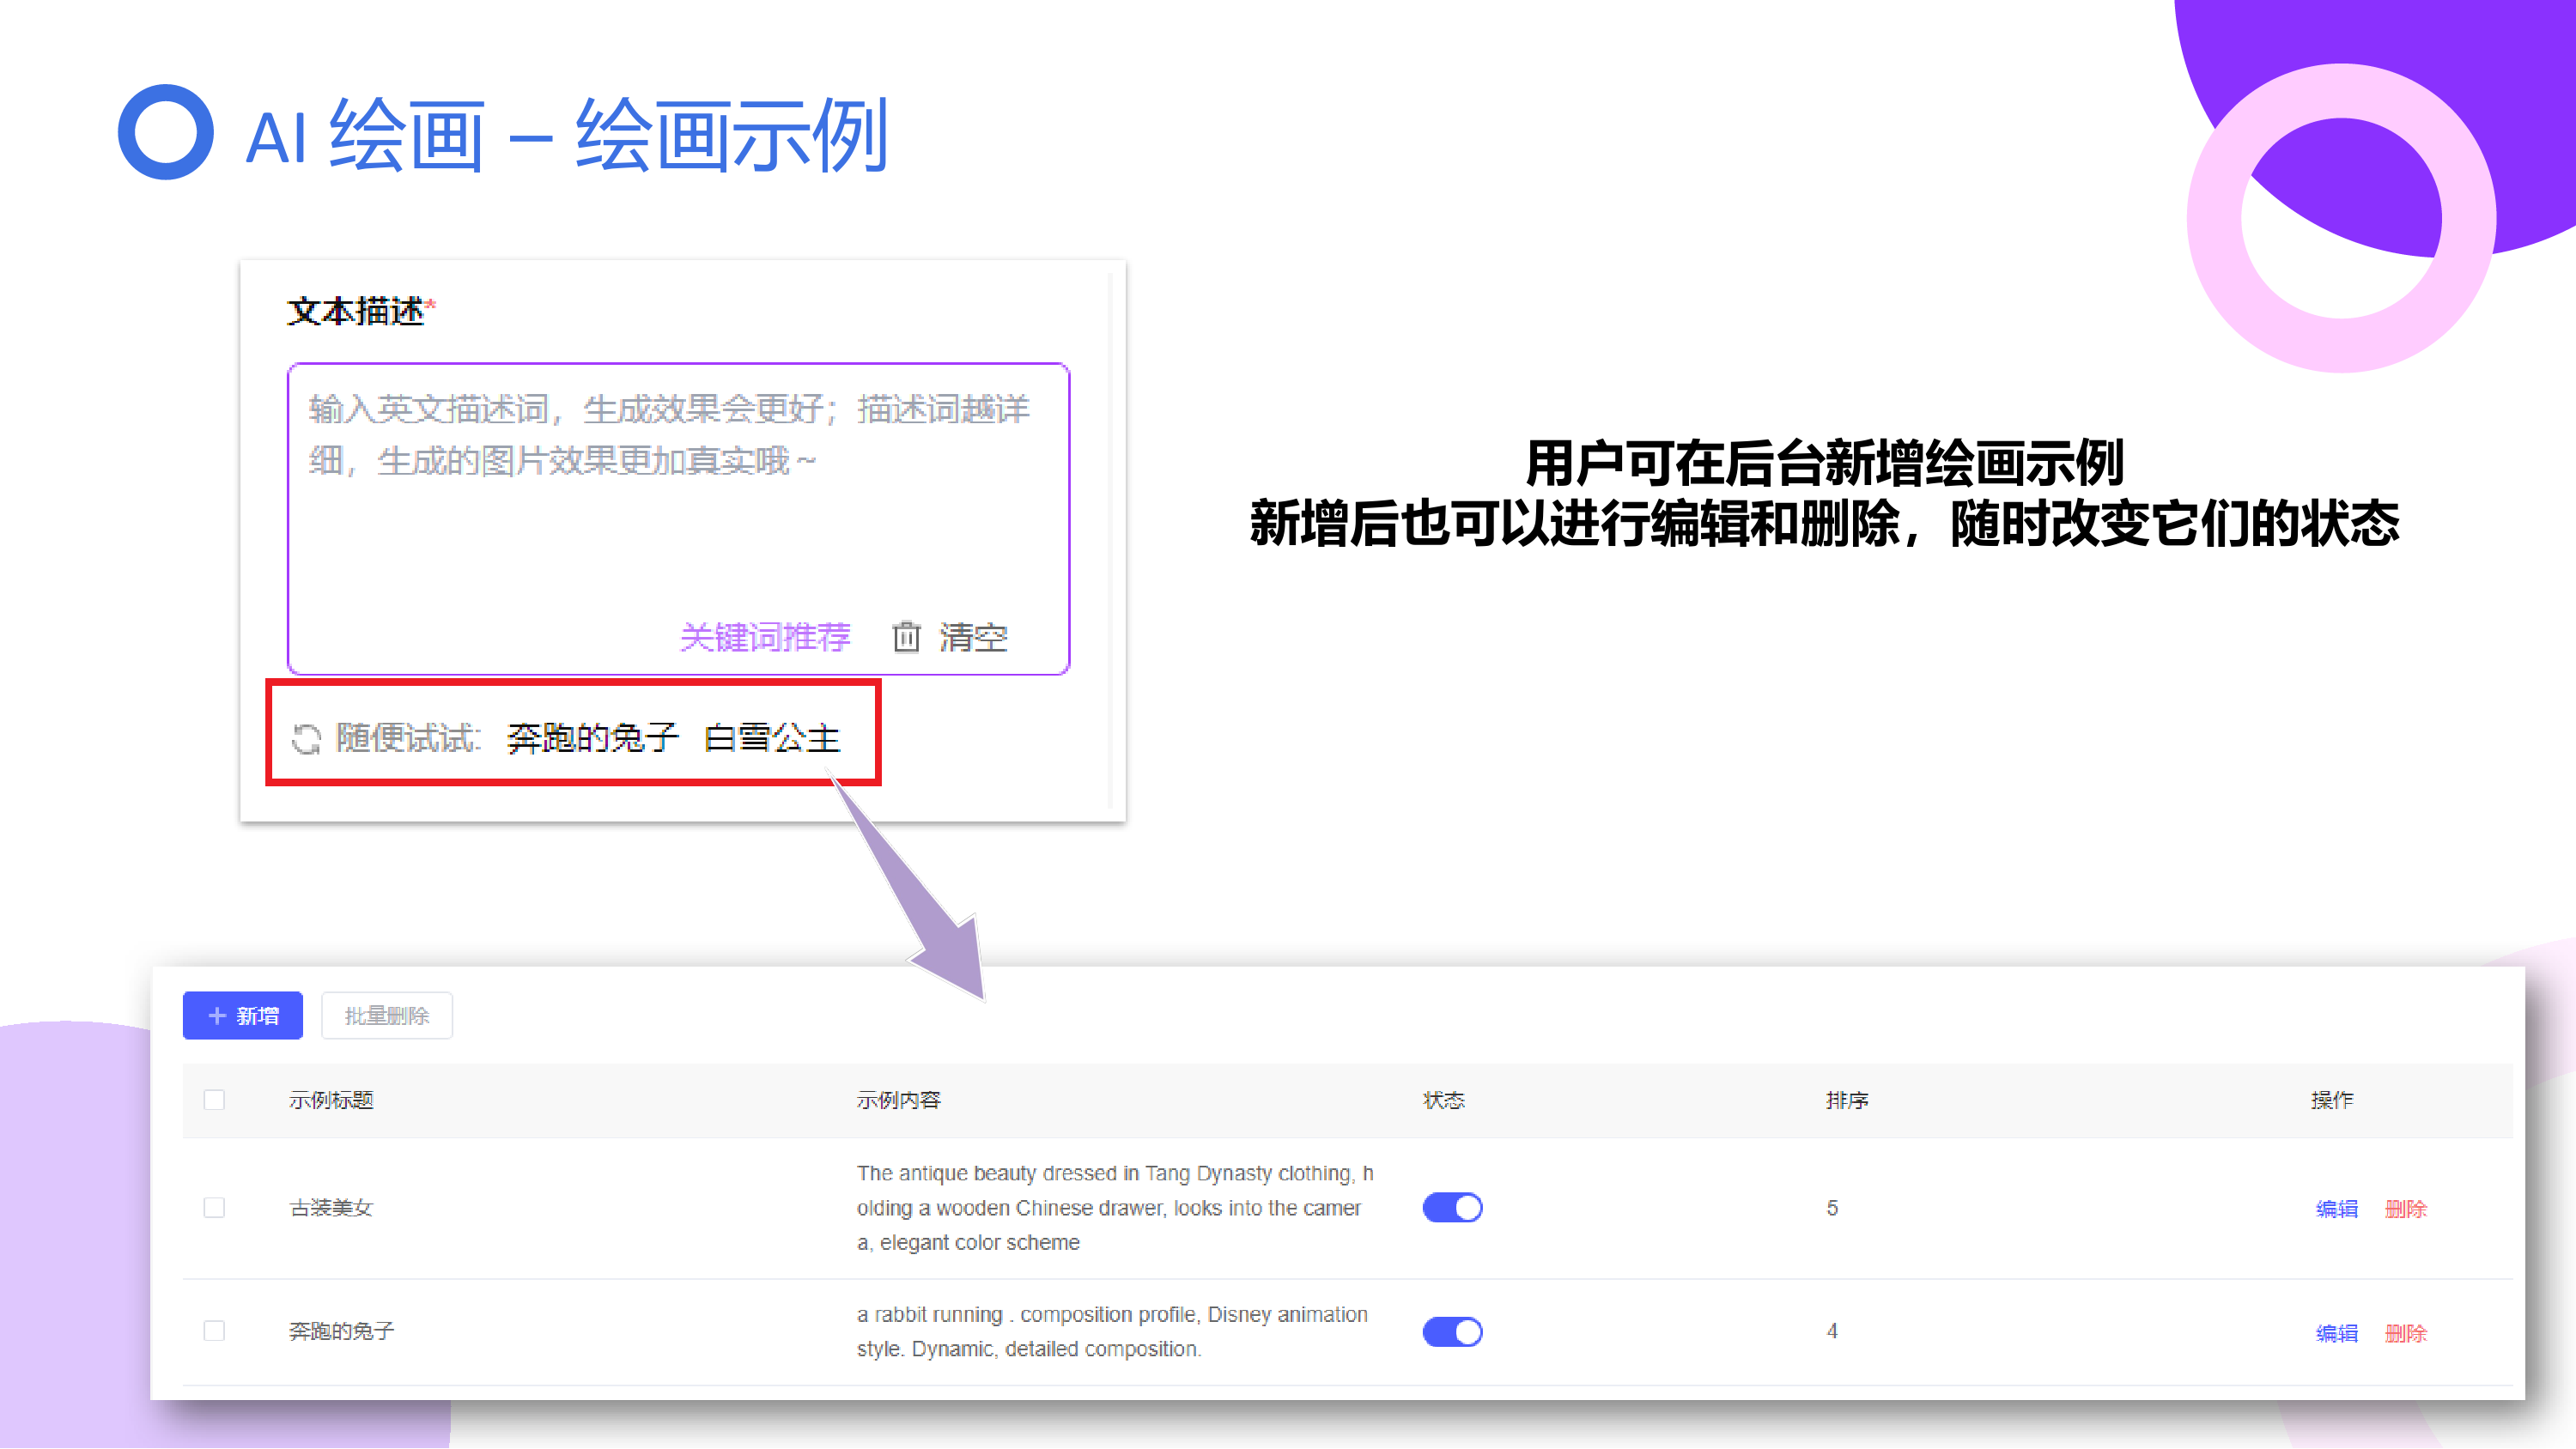
Task: Click 编辑 for the 奔跑的兔子 row
Action: (x=2336, y=1333)
